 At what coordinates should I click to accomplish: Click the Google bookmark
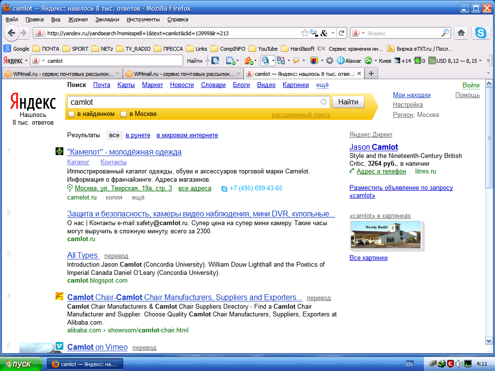point(16,49)
